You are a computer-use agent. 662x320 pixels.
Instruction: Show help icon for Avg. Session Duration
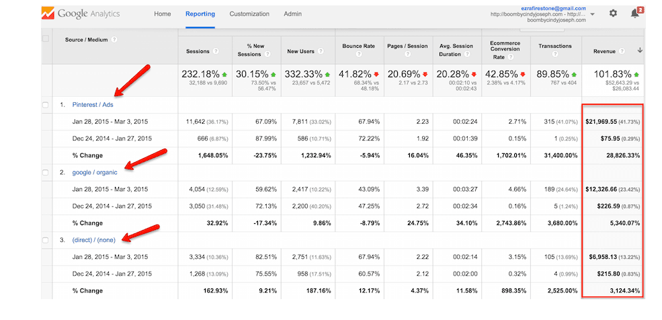[x=467, y=54]
